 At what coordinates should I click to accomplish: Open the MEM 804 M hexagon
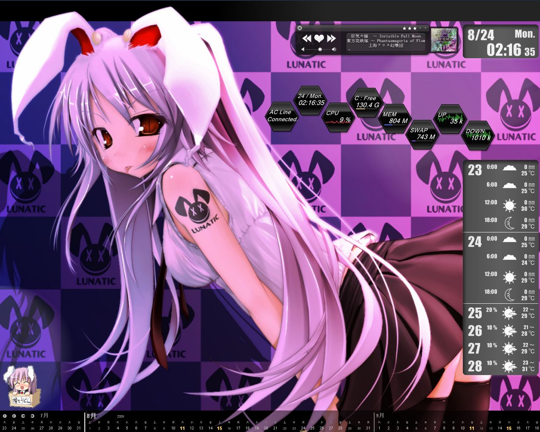(x=394, y=118)
